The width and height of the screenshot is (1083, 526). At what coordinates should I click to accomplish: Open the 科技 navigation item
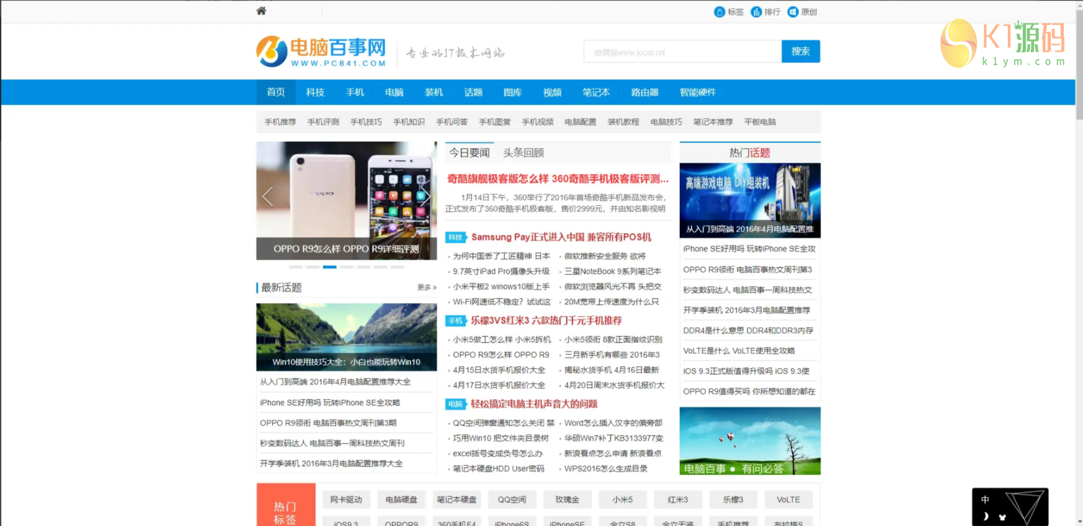(x=315, y=92)
